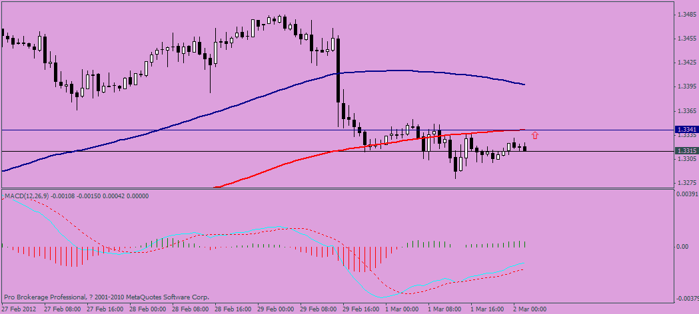Screen dimensions: 699x314
Task: Click the 29 Feb 08:00 time label
Action: 319,309
